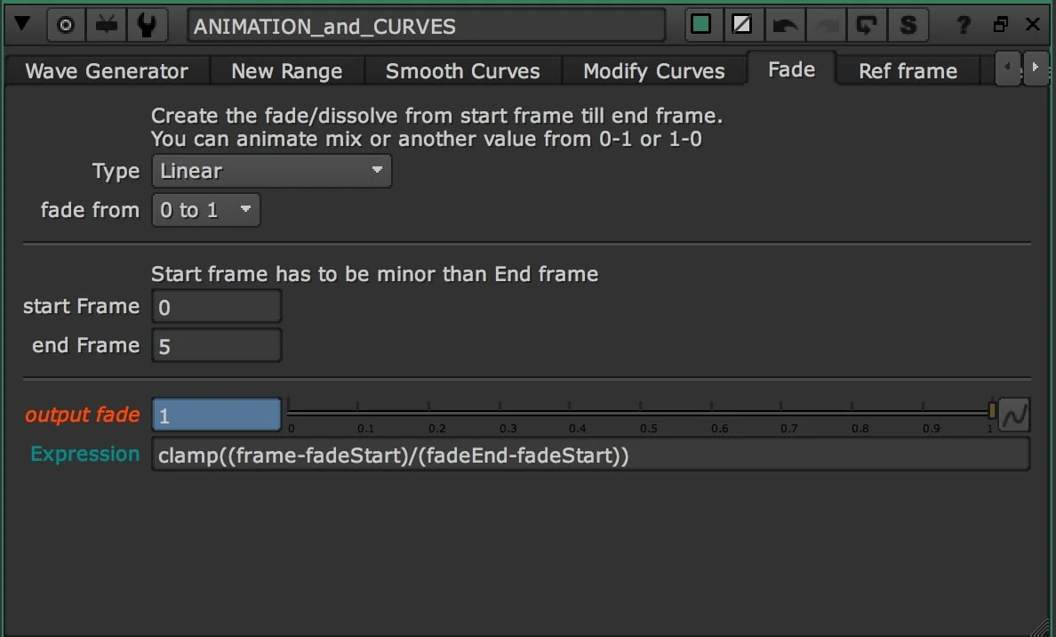Open curve editor for output fade
The height and width of the screenshot is (637, 1056).
pyautogui.click(x=1014, y=414)
